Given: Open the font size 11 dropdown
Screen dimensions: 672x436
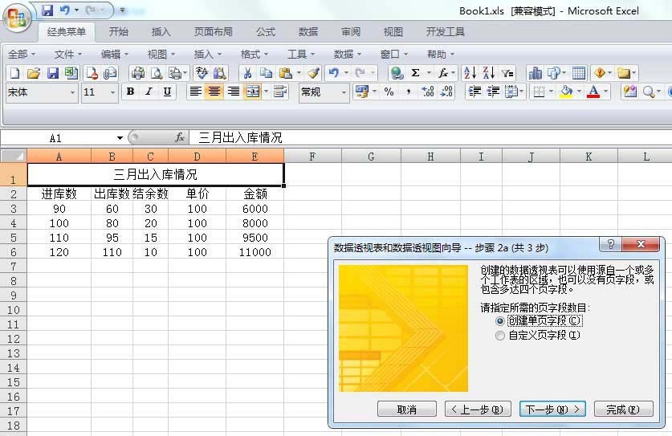Looking at the screenshot, I should click(112, 92).
